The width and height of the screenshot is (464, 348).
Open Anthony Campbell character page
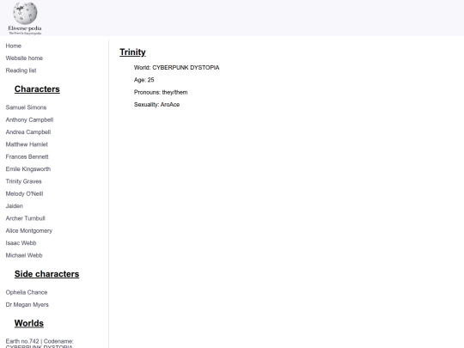(29, 119)
